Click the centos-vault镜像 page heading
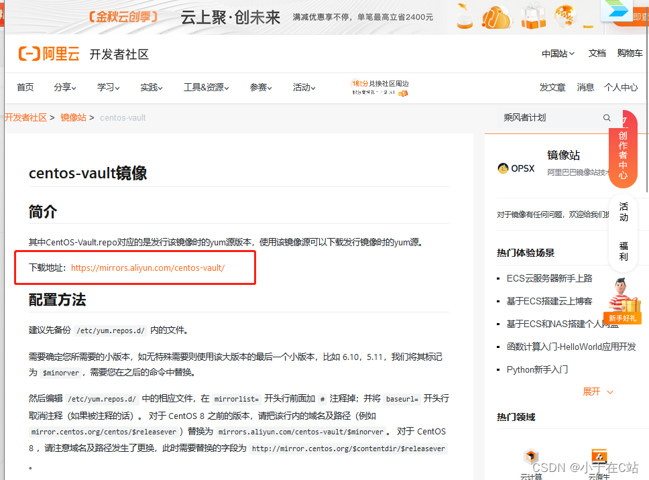This screenshot has height=480, width=649. (88, 173)
